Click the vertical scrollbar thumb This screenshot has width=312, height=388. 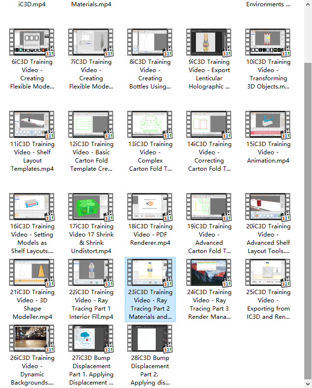click(x=308, y=218)
